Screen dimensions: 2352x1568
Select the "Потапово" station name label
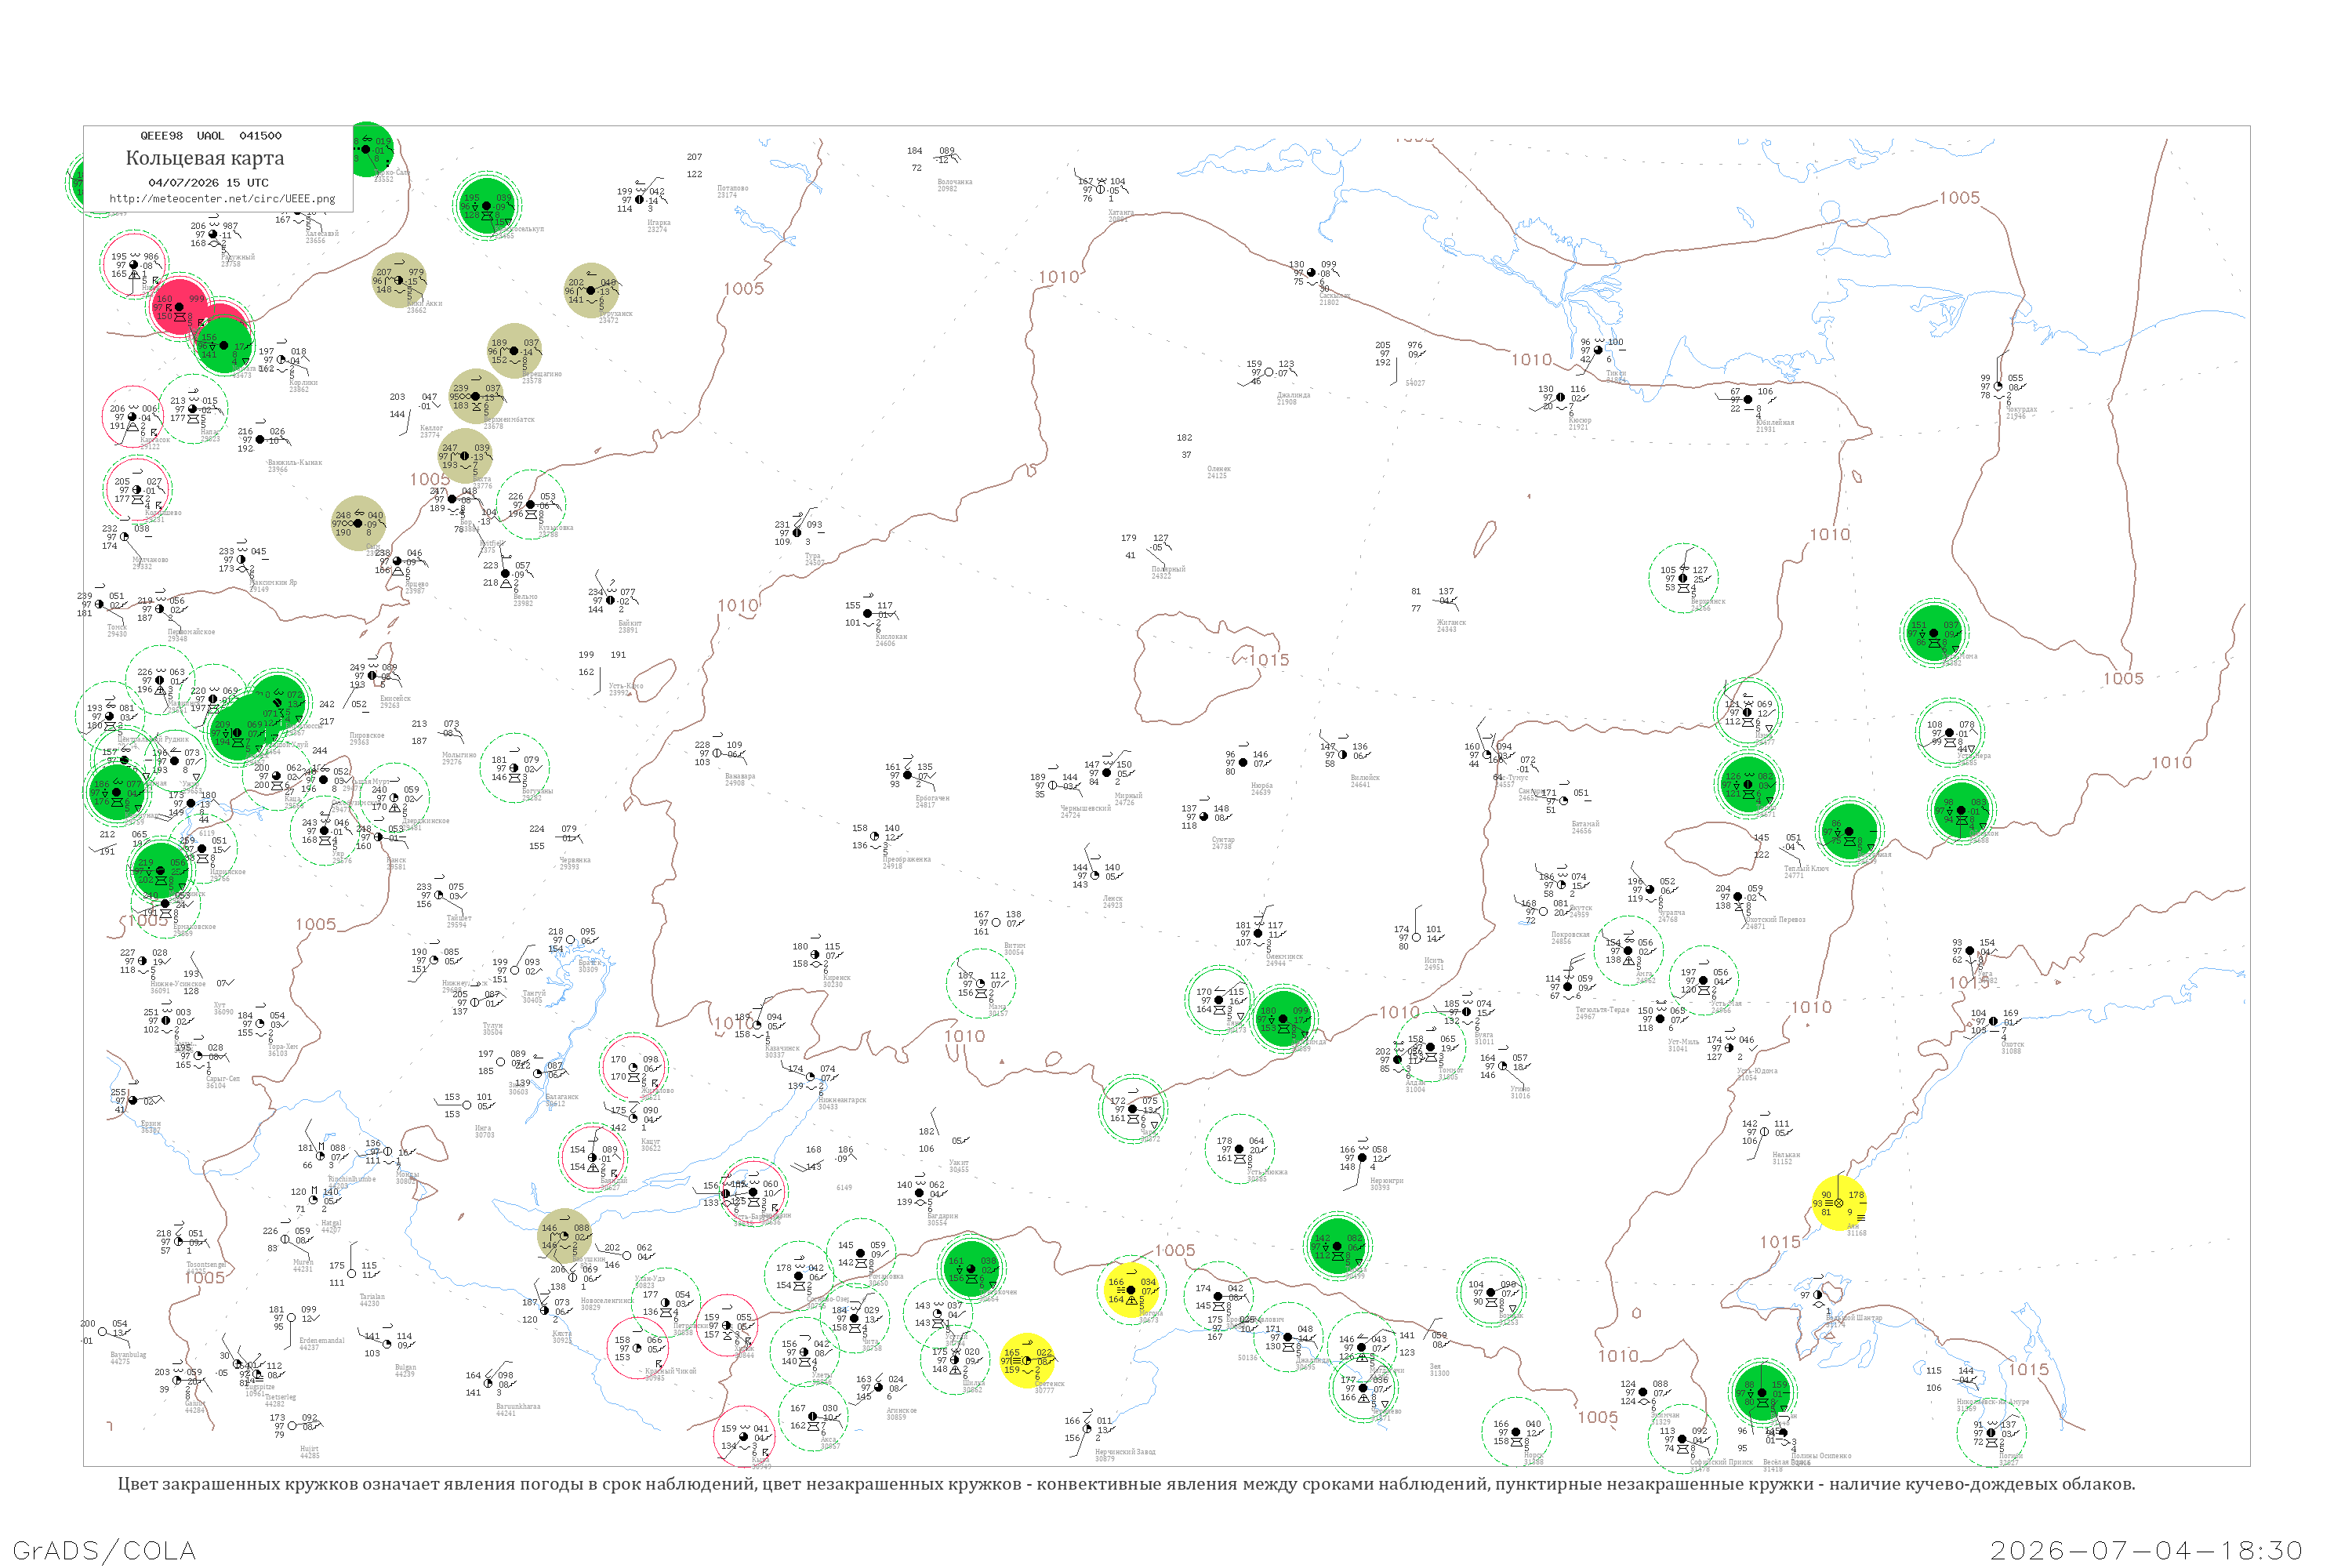point(732,188)
